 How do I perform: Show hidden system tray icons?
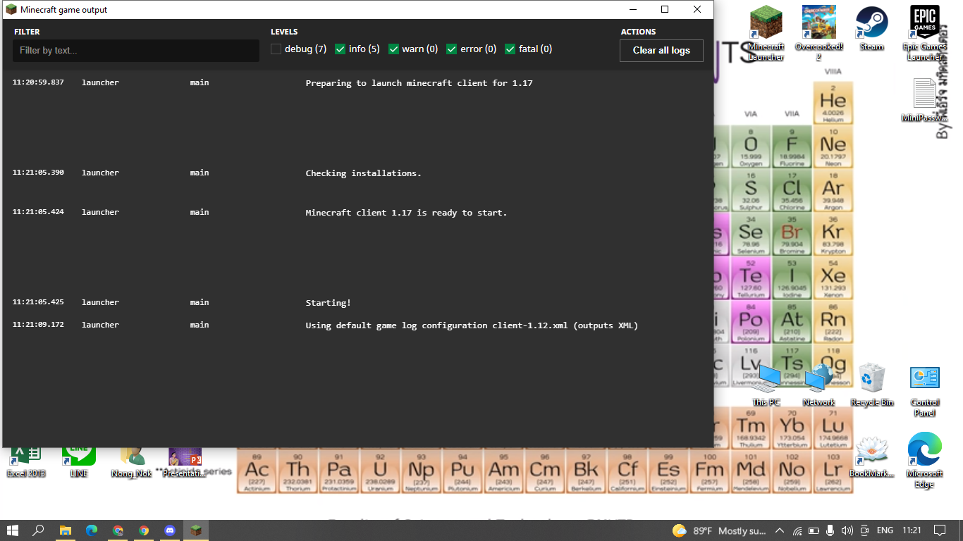tap(780, 530)
